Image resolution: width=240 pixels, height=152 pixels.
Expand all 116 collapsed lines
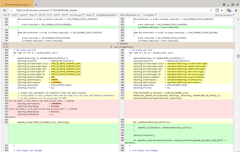pos(122,44)
